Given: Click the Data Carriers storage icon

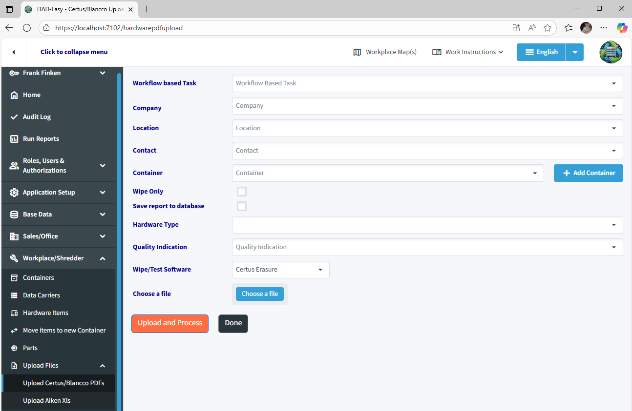Looking at the screenshot, I should point(14,295).
